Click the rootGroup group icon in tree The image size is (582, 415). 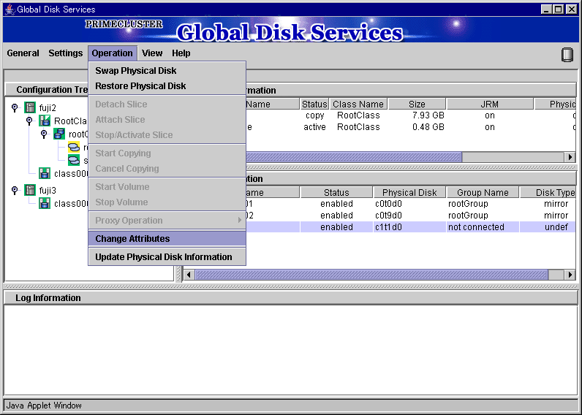coord(59,134)
